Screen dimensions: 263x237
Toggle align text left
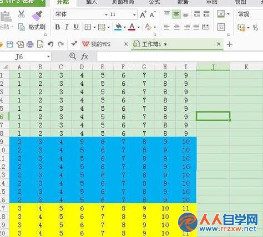pos(166,27)
